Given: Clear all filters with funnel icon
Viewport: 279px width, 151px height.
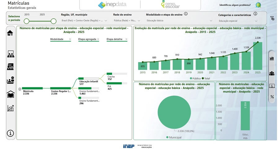Looking at the screenshot, I should point(272,18).
